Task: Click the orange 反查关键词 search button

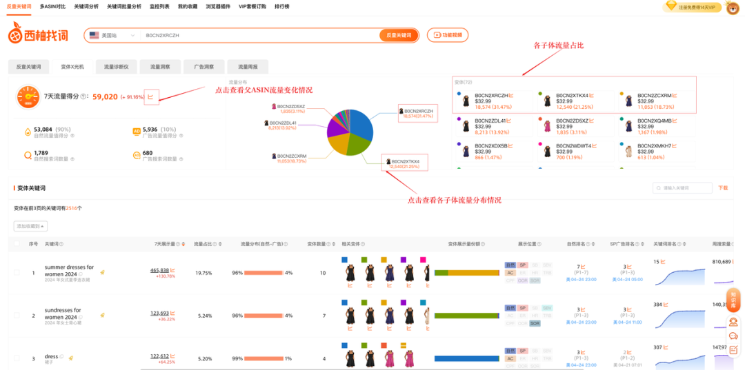Action: [399, 36]
